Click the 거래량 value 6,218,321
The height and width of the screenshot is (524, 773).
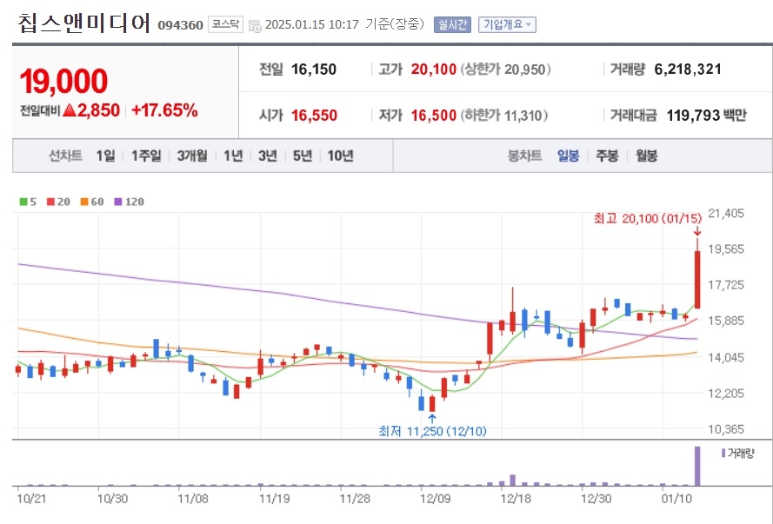pos(688,70)
